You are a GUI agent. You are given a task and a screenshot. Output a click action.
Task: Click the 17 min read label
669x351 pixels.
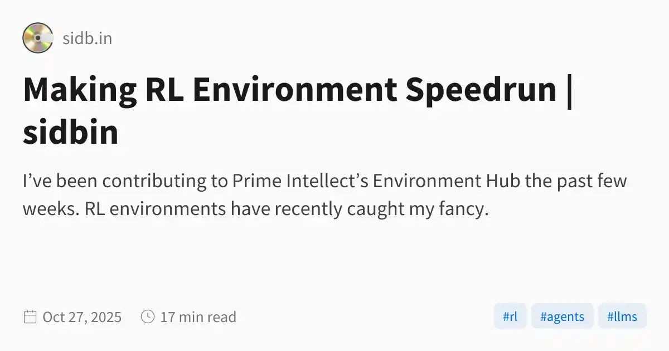198,317
